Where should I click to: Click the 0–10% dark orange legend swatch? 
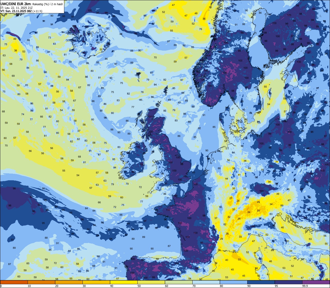coord(14,282)
